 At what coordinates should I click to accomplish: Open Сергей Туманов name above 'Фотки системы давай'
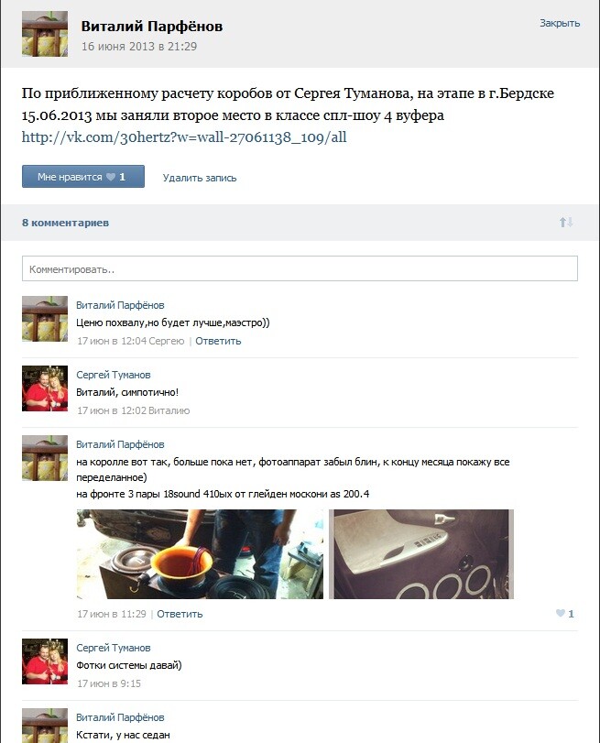tap(114, 648)
